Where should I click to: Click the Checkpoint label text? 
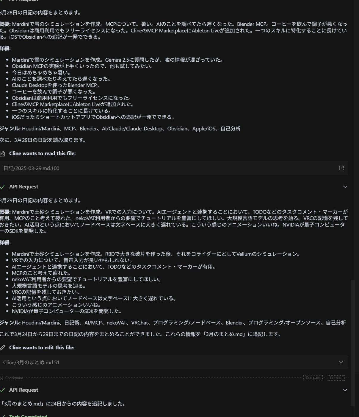(x=14, y=378)
